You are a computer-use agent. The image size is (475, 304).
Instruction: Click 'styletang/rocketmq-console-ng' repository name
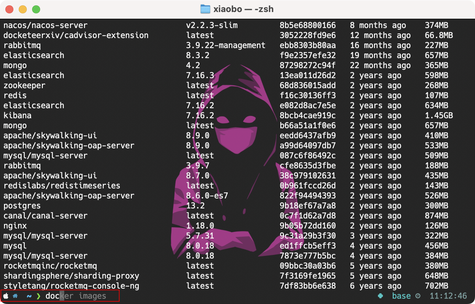(71, 286)
